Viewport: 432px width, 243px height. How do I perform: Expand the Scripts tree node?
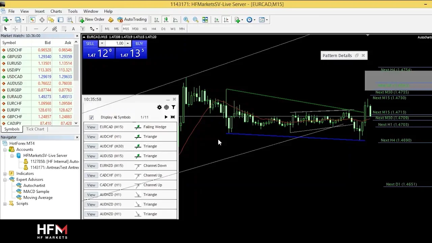[5, 204]
